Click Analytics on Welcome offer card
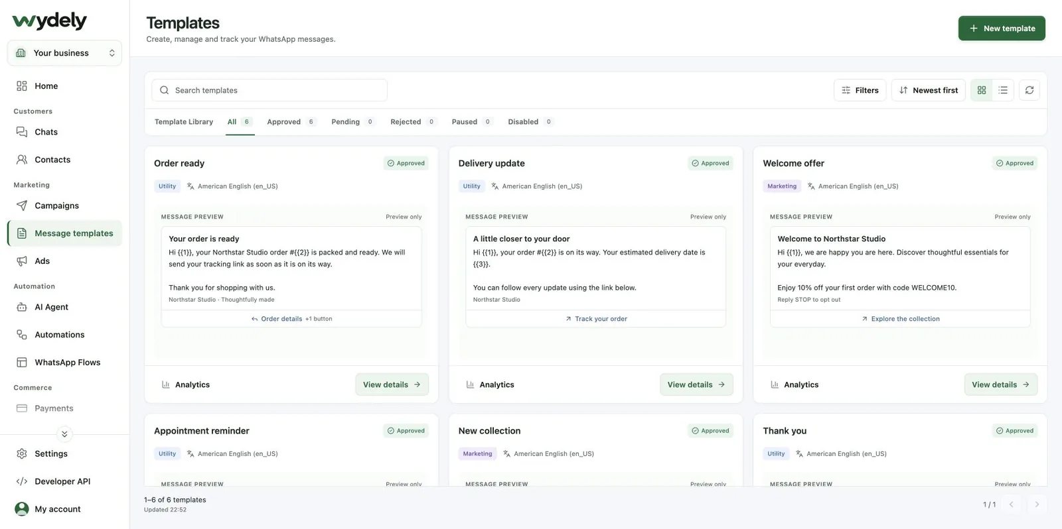 tap(795, 384)
